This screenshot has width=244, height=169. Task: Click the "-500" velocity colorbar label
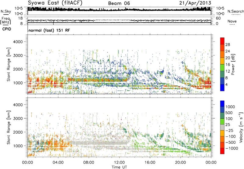[231, 142]
